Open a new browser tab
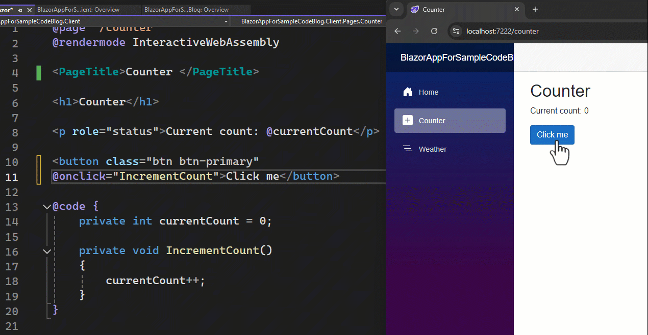This screenshot has height=335, width=648. 535,9
